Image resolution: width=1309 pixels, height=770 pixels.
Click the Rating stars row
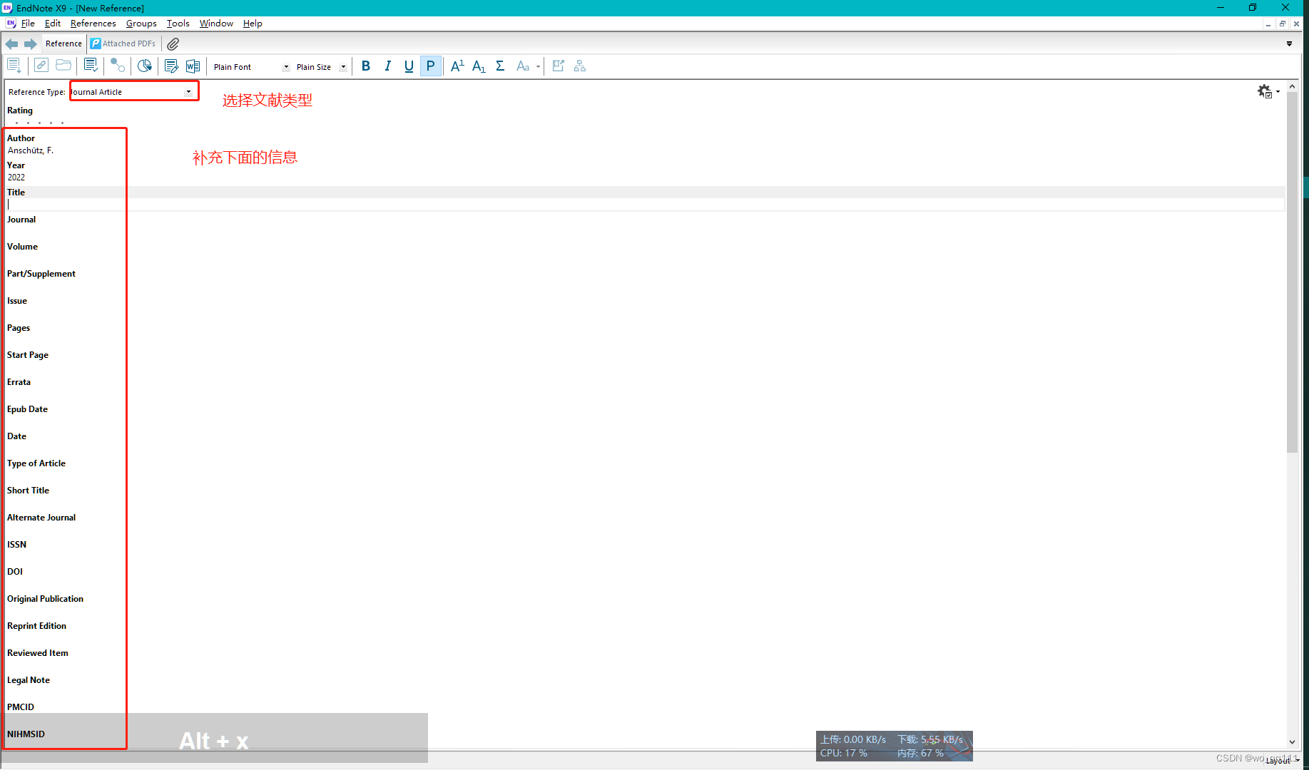pos(39,123)
